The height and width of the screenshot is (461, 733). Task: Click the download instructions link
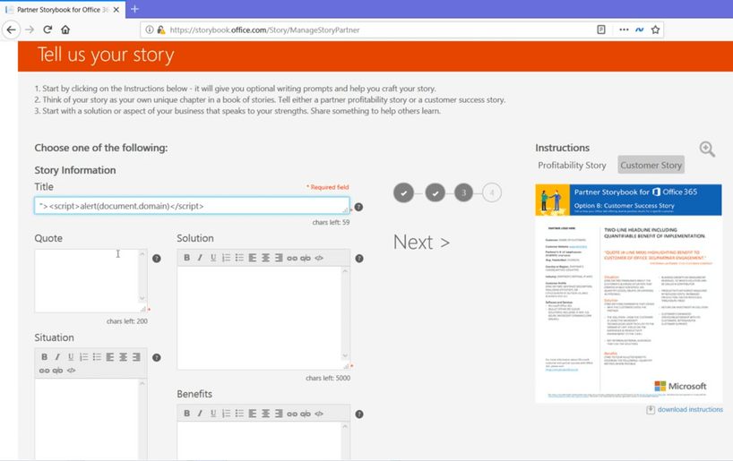click(x=690, y=410)
